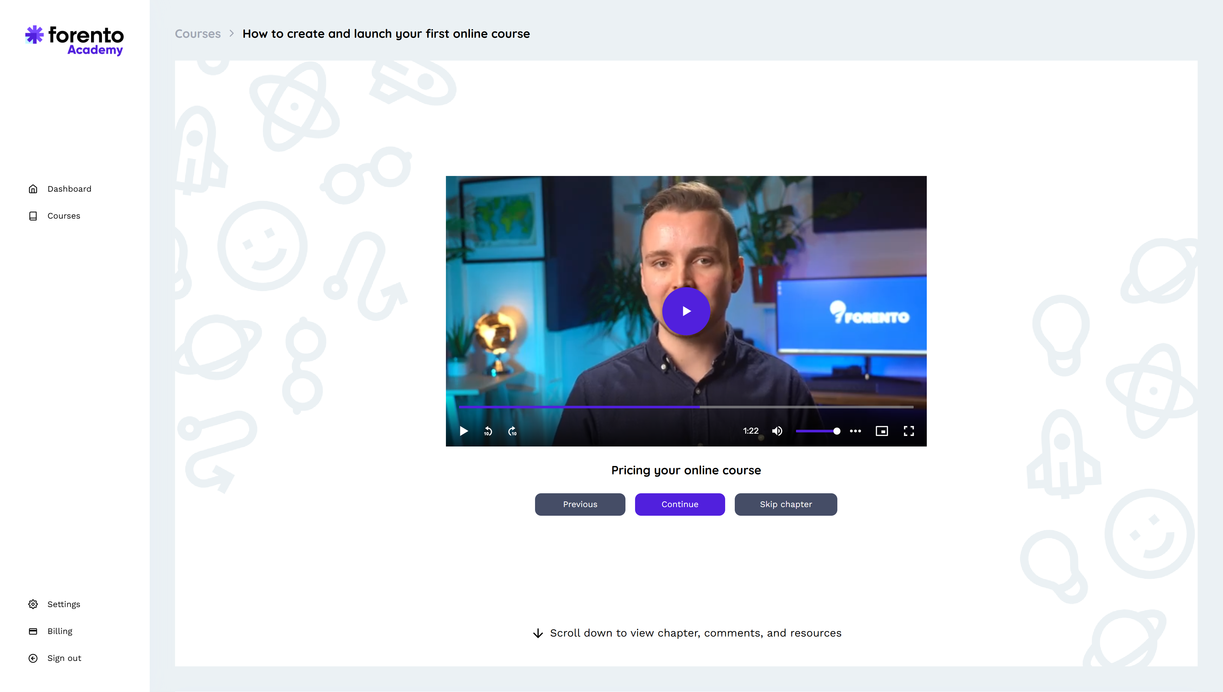The width and height of the screenshot is (1223, 692).
Task: Click the Courses breadcrumb link
Action: (198, 34)
